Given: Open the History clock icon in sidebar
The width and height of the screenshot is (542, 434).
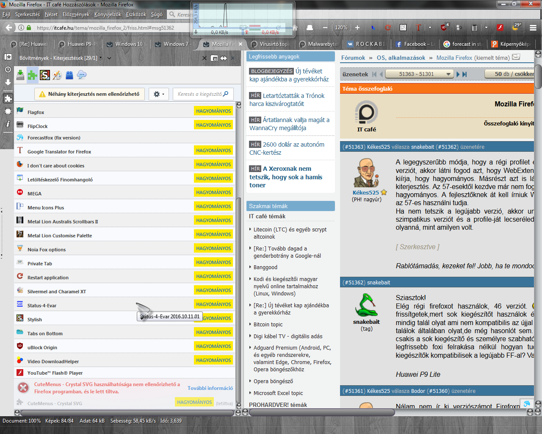Looking at the screenshot, I should pyautogui.click(x=8, y=70).
